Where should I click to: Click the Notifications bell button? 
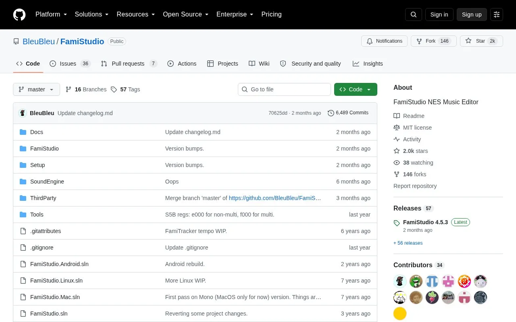[385, 41]
